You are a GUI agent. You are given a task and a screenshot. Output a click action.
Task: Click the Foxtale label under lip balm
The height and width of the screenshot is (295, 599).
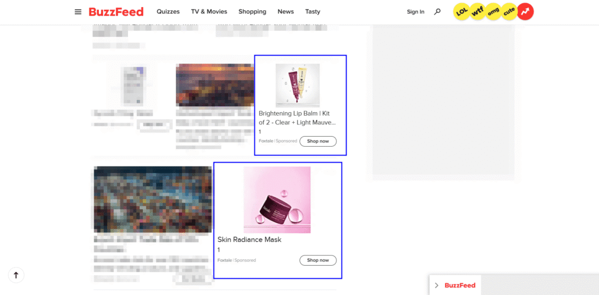(x=266, y=141)
